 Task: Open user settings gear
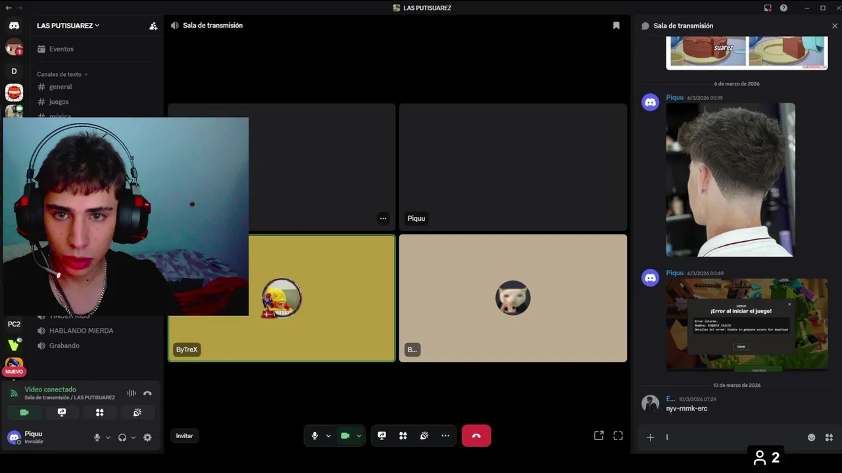click(147, 438)
